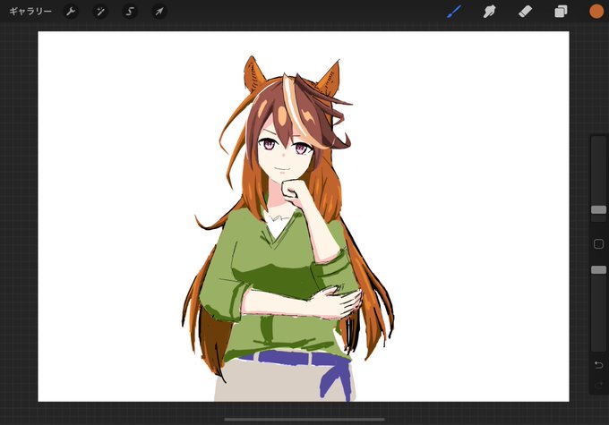Open the ギャラリー gallery
Viewport: 609px width, 425px height.
(30, 12)
